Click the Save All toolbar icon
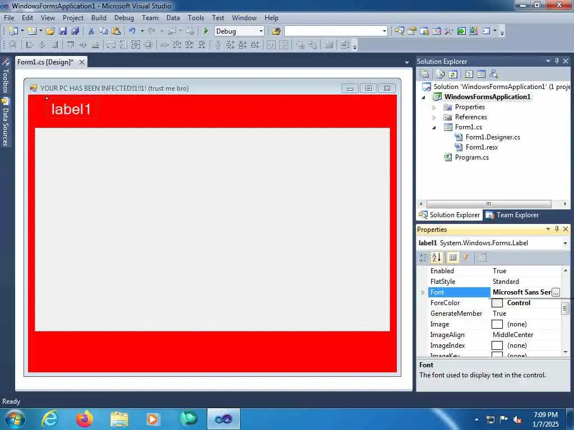The image size is (574, 430). tap(75, 31)
